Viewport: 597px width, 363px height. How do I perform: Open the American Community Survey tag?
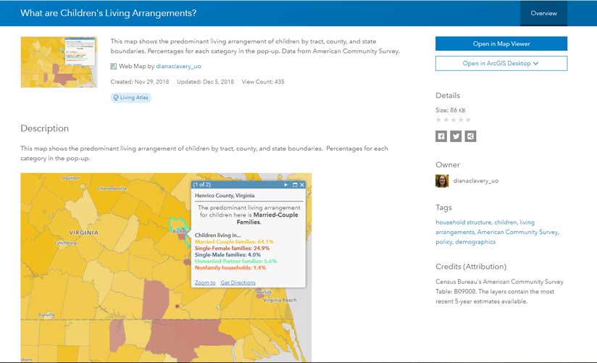pyautogui.click(x=517, y=232)
